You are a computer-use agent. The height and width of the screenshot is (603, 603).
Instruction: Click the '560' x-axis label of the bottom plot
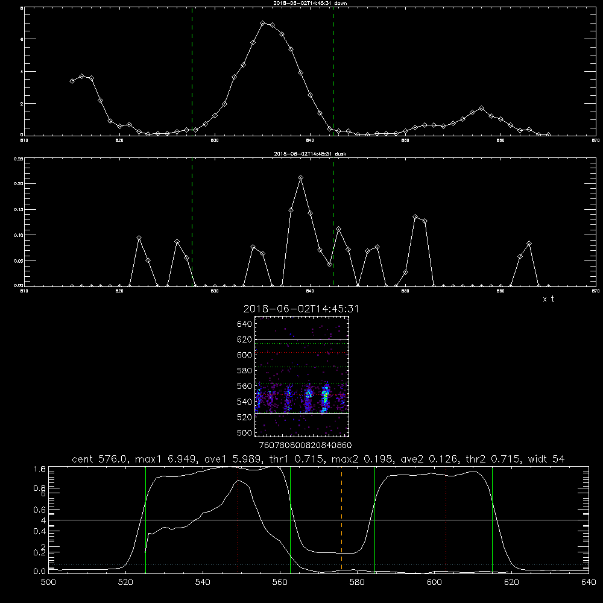tap(280, 582)
